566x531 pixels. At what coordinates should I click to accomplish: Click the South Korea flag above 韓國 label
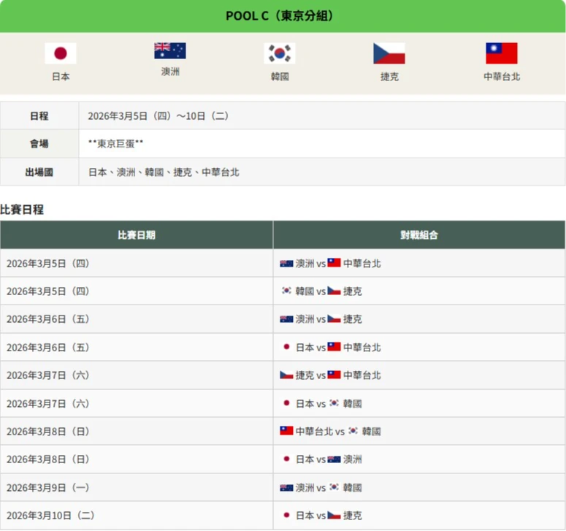click(280, 53)
